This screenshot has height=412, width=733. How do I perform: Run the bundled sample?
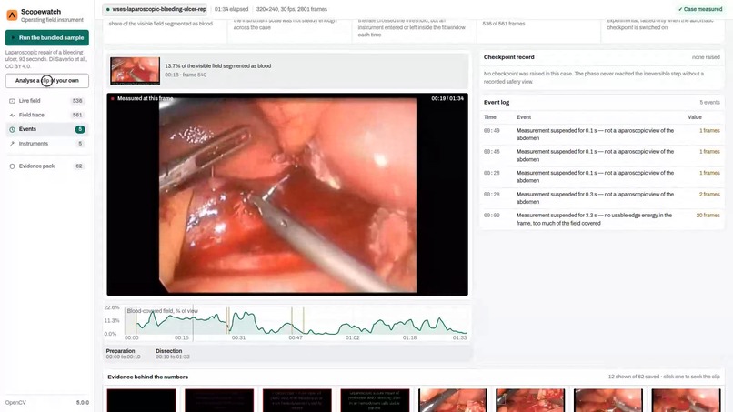[46, 38]
